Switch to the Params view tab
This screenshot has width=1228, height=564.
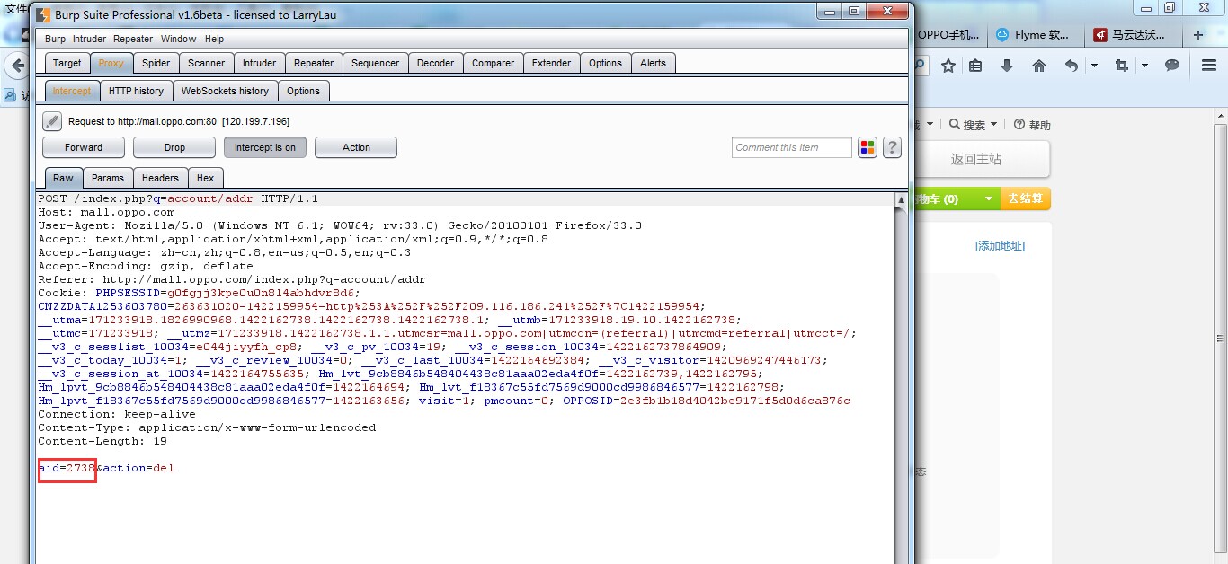(x=108, y=178)
